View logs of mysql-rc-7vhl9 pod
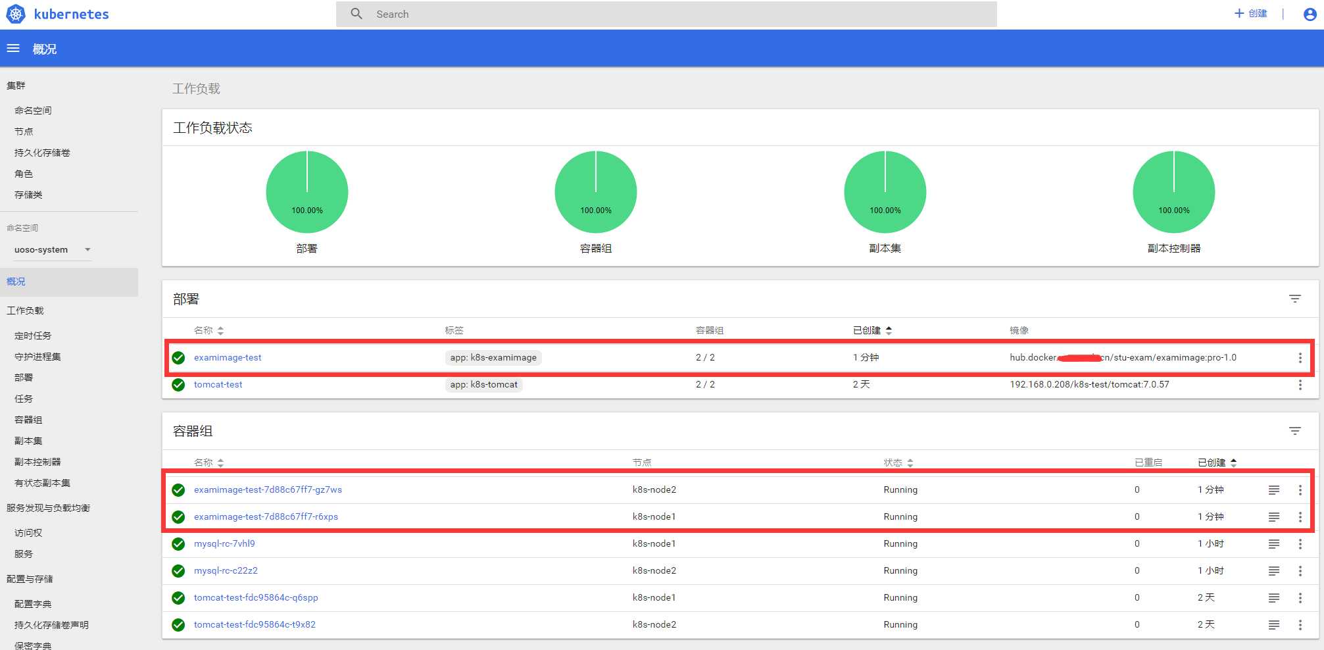The image size is (1324, 650). pyautogui.click(x=1274, y=544)
